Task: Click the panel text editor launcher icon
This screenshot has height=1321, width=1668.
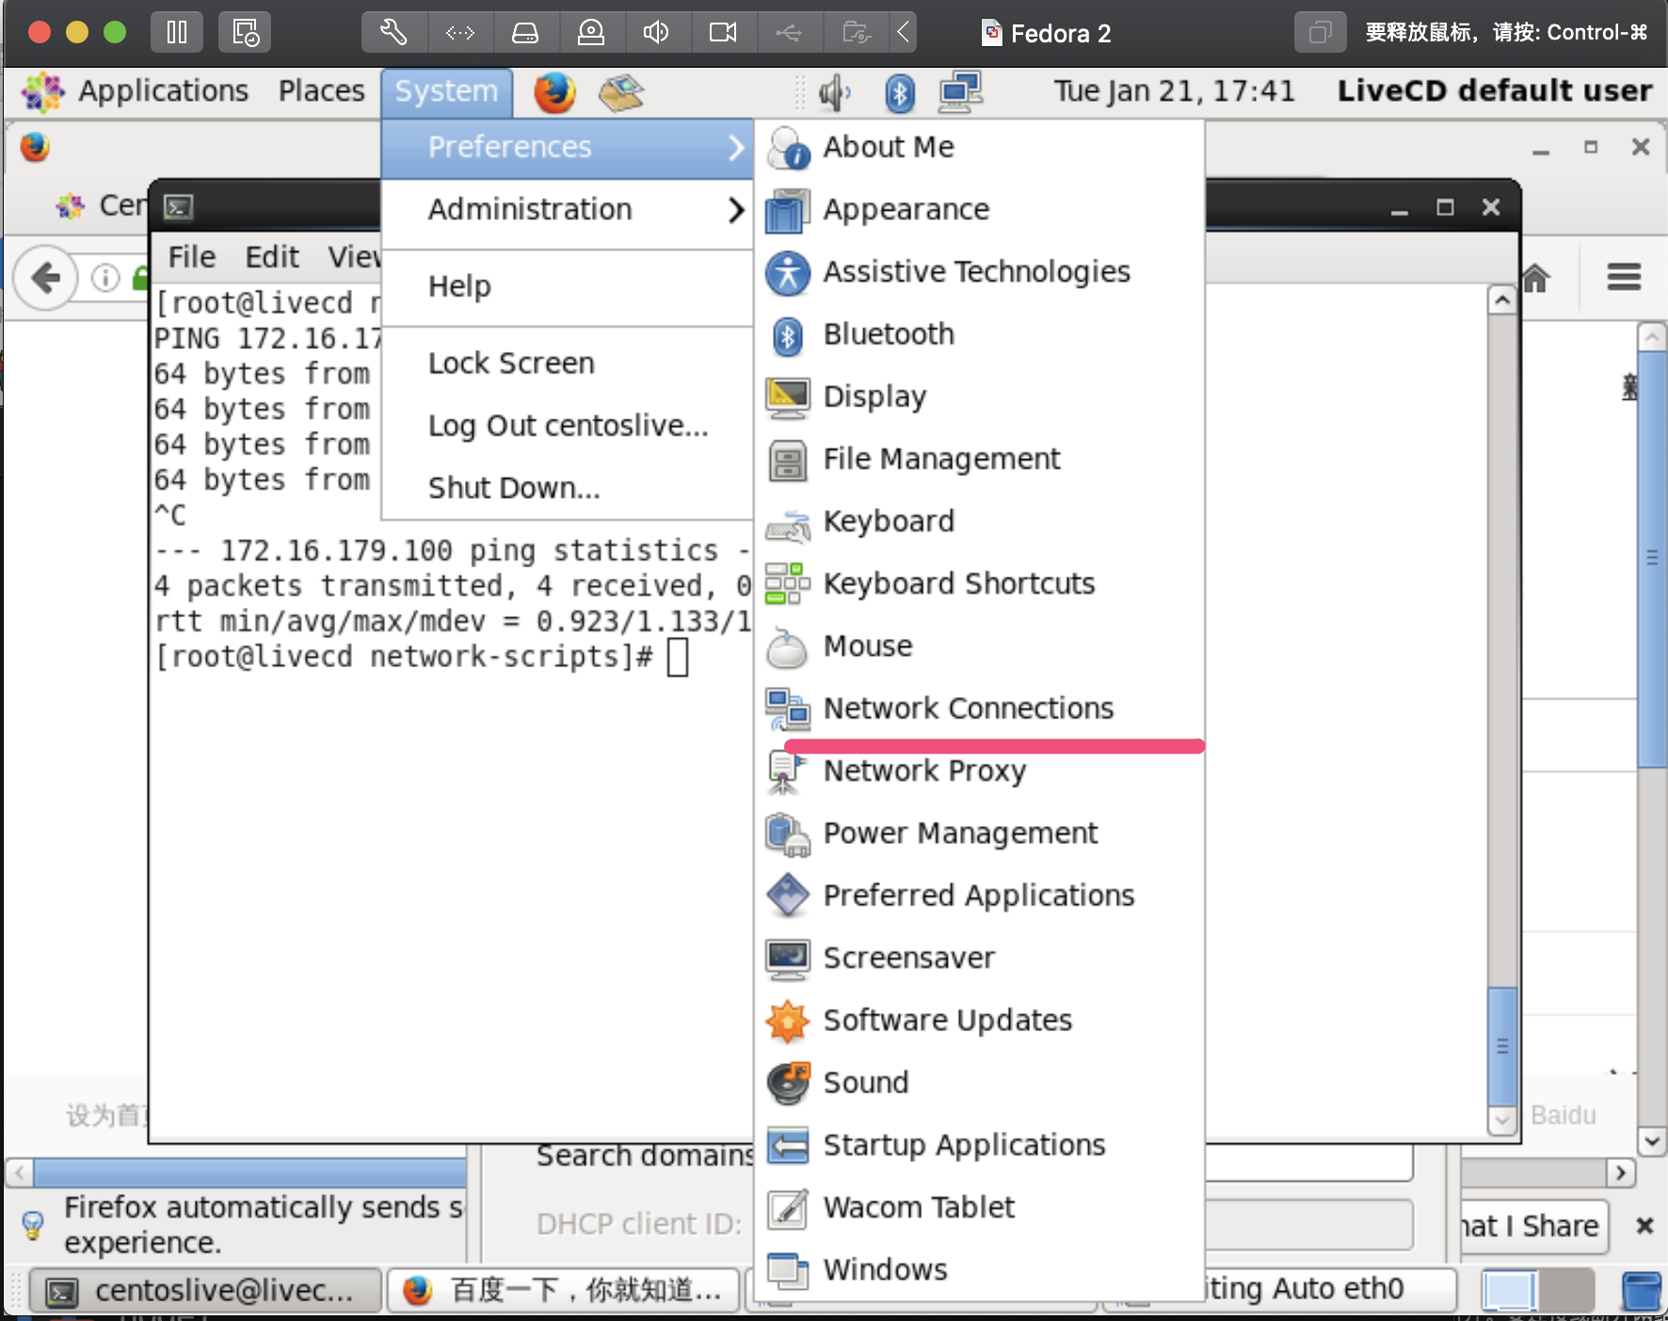Action: pyautogui.click(x=620, y=92)
